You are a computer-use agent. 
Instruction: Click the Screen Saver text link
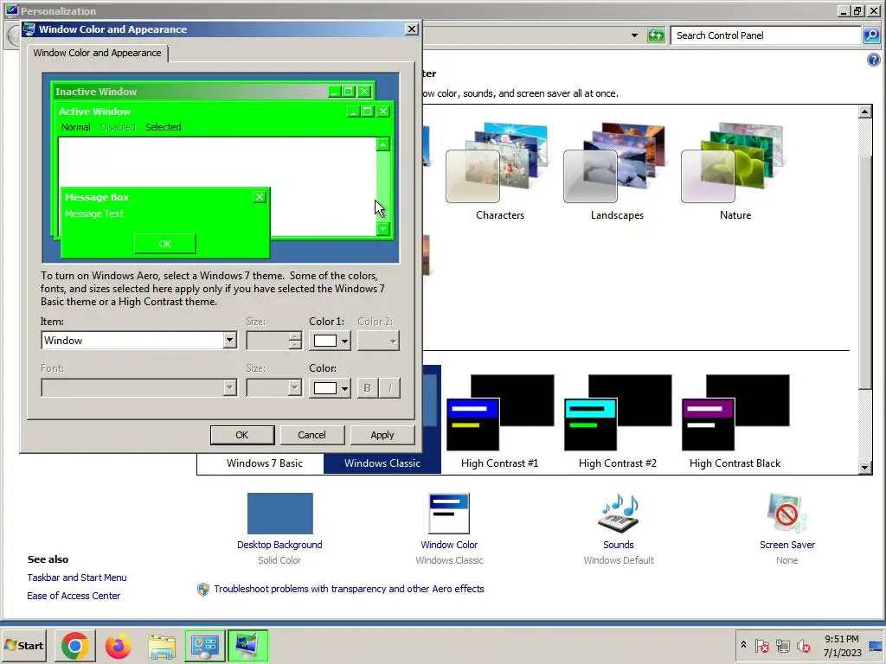pyautogui.click(x=787, y=545)
